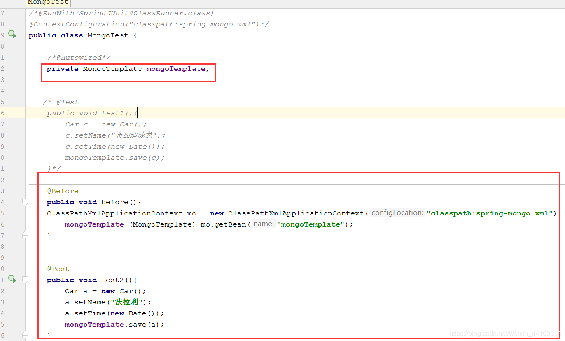The image size is (565, 341).
Task: Click the getBean method call
Action: coord(231,224)
